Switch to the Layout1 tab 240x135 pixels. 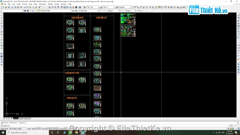coord(21,118)
